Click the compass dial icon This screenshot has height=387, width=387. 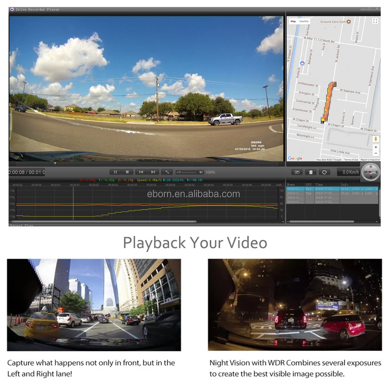point(370,172)
